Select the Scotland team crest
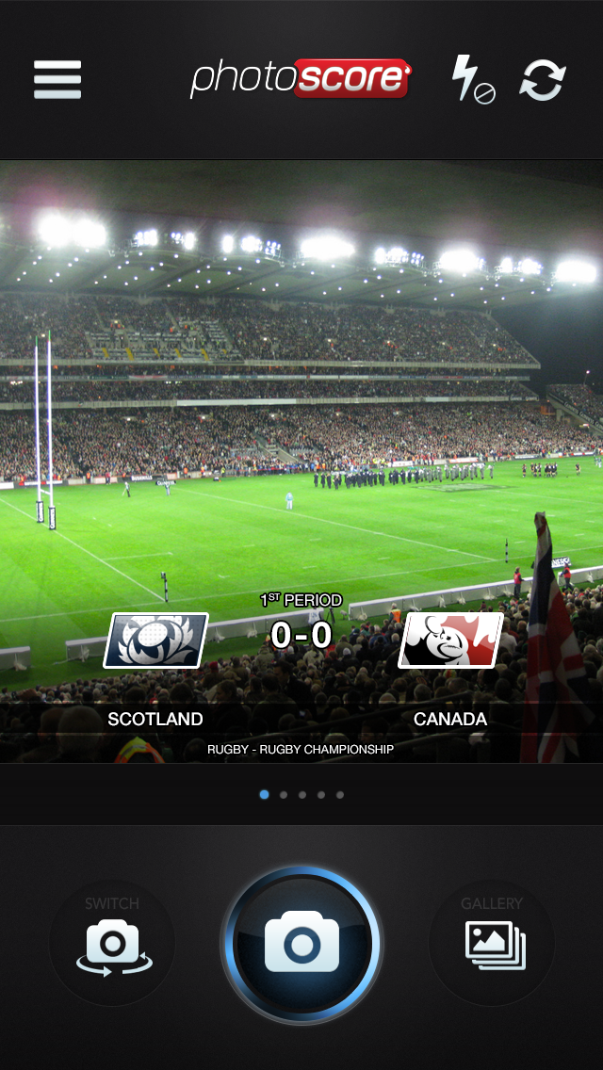This screenshot has width=603, height=1070. point(156,640)
